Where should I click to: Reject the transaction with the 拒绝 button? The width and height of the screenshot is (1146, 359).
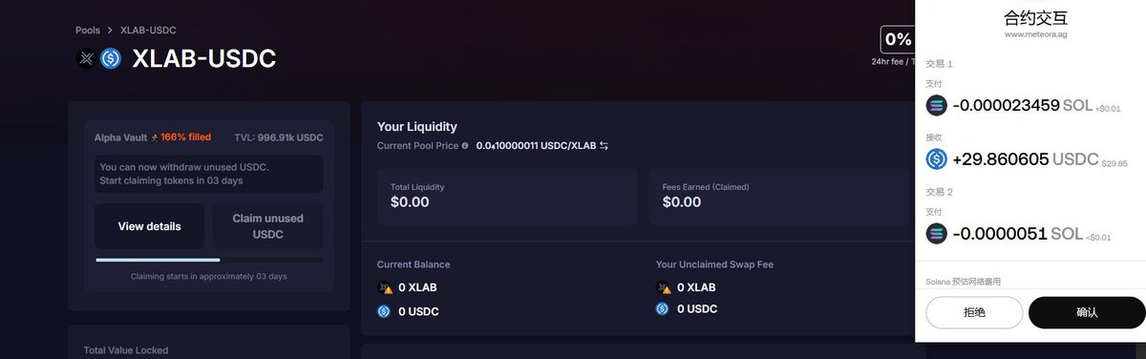pyautogui.click(x=974, y=312)
